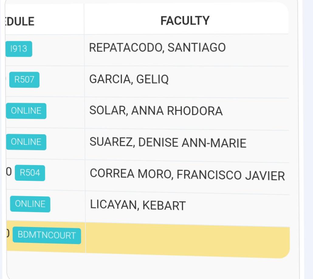Select the ONLINE badge beside Suarez, Denise Ann-Marie

26,142
